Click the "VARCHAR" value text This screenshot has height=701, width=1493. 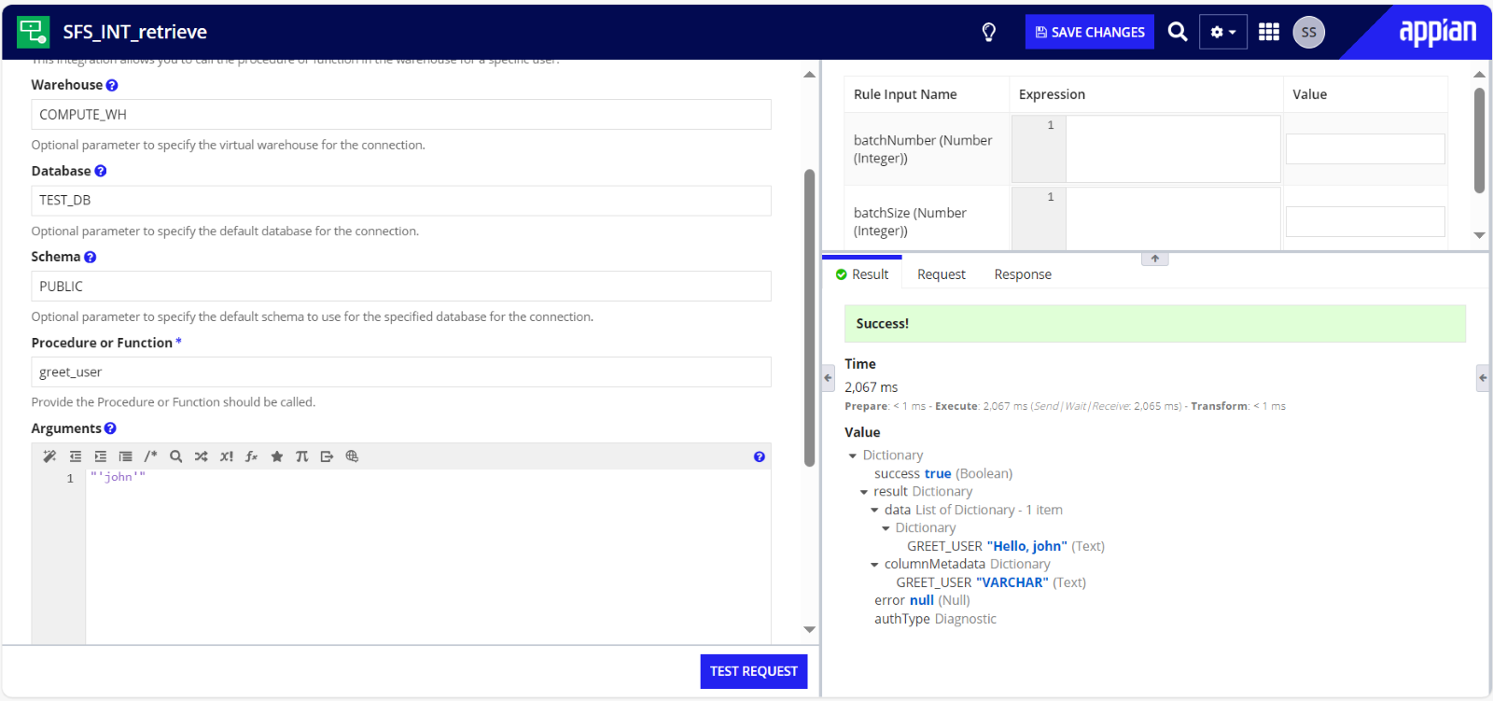pyautogui.click(x=1012, y=582)
